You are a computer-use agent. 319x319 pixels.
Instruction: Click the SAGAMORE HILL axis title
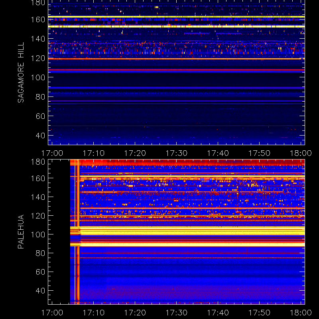[x=21, y=73]
